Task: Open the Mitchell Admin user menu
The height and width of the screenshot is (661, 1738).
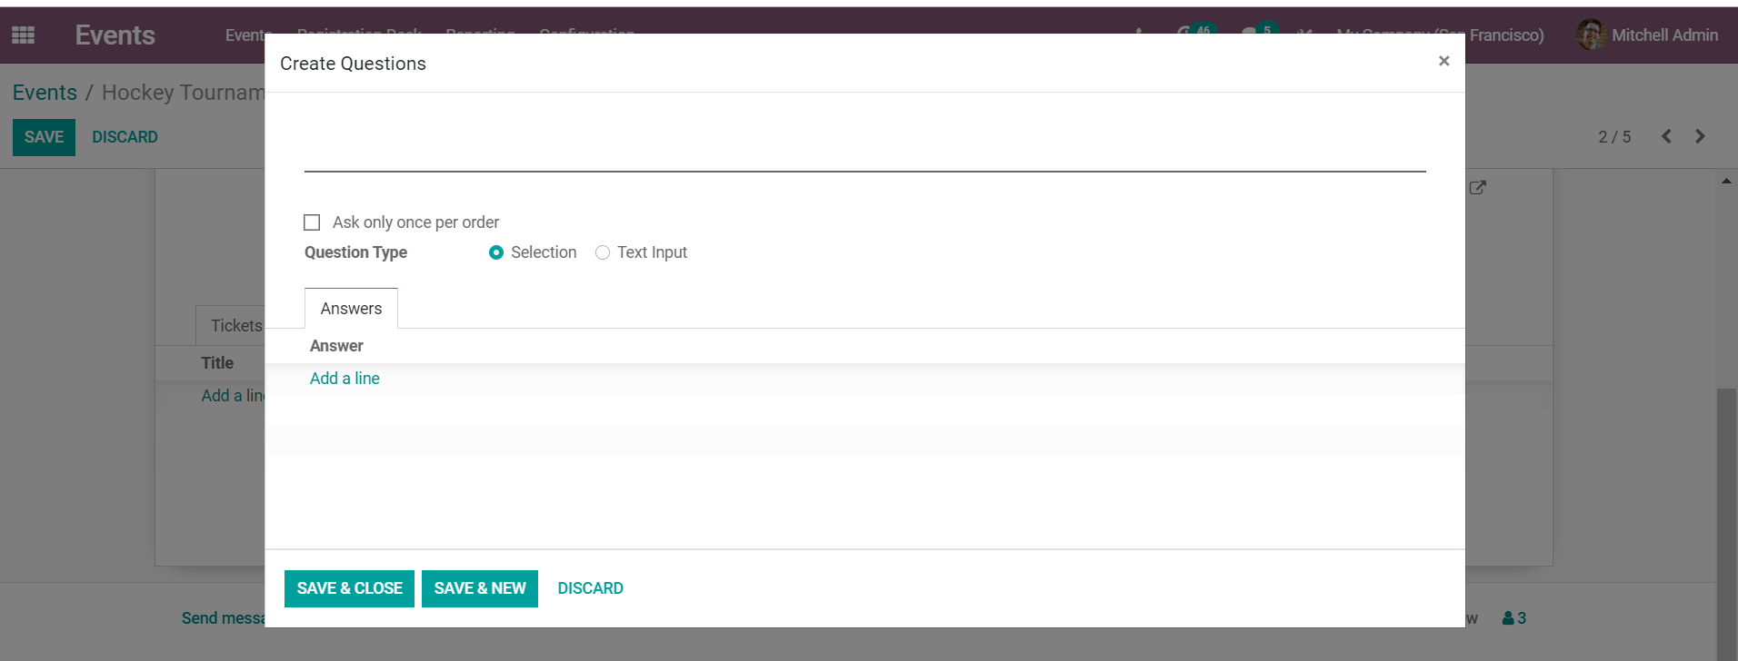Action: 1647,35
